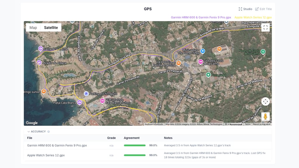Image resolution: width=299 pixels, height=168 pixels.
Task: Click Pista pàdel marker
Action: [x=208, y=75]
